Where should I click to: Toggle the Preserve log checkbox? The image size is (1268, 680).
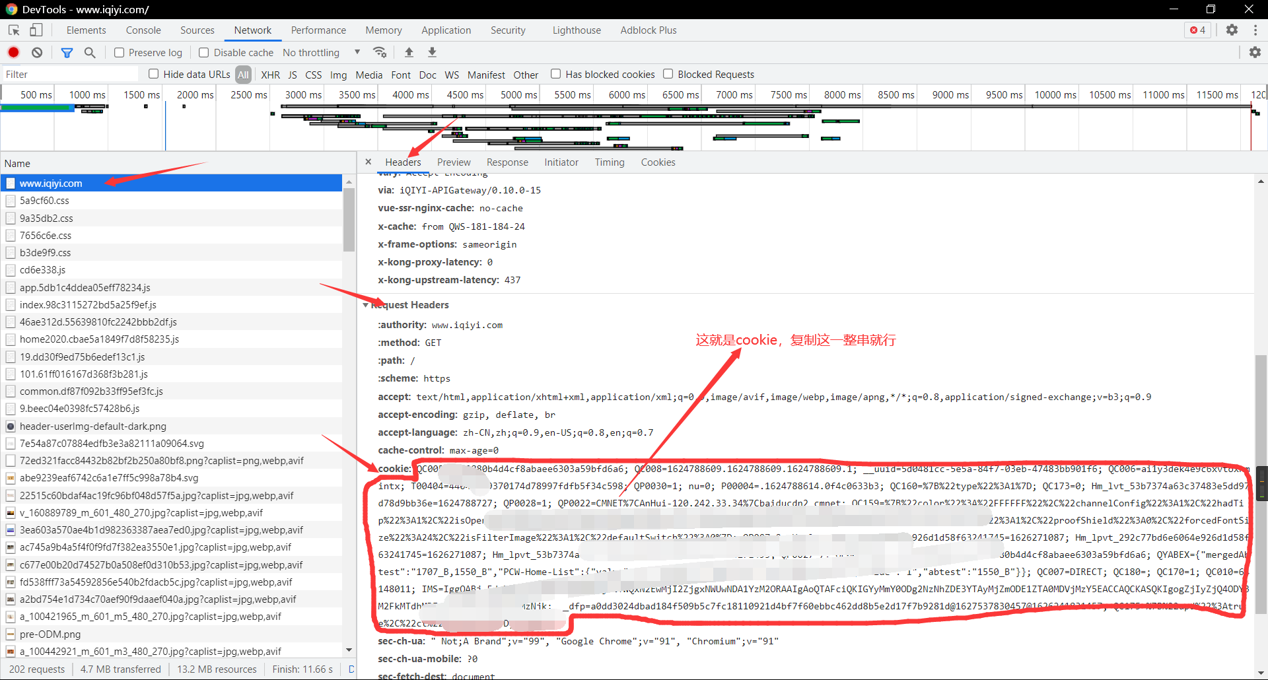click(x=119, y=52)
